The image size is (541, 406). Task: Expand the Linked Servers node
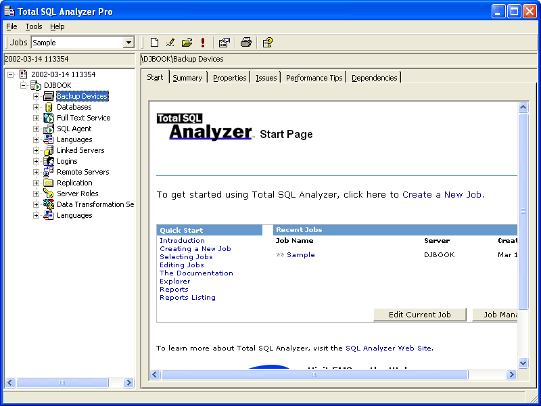pyautogui.click(x=37, y=150)
